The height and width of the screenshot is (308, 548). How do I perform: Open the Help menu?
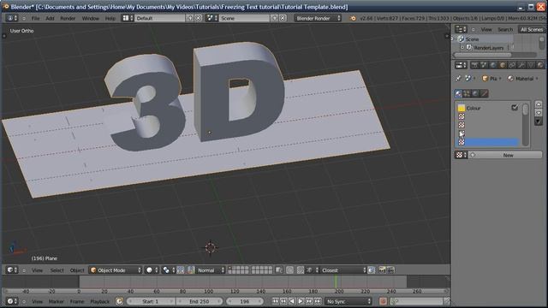pos(110,18)
